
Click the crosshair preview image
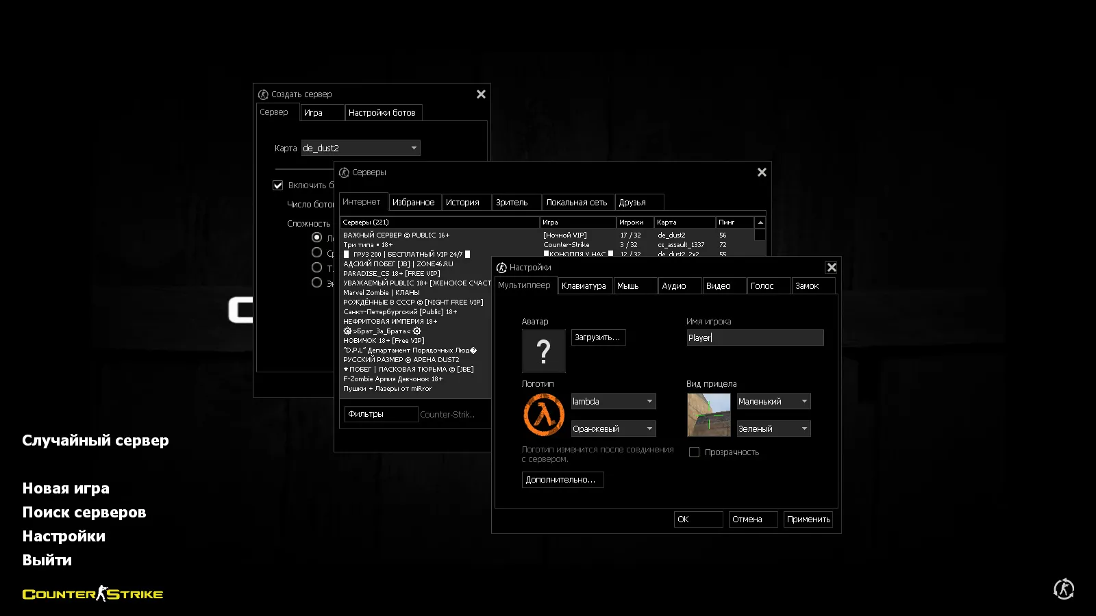pos(708,414)
